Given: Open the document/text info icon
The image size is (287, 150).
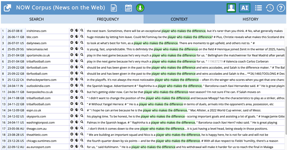Looking at the screenshot, I should (x=114, y=8).
